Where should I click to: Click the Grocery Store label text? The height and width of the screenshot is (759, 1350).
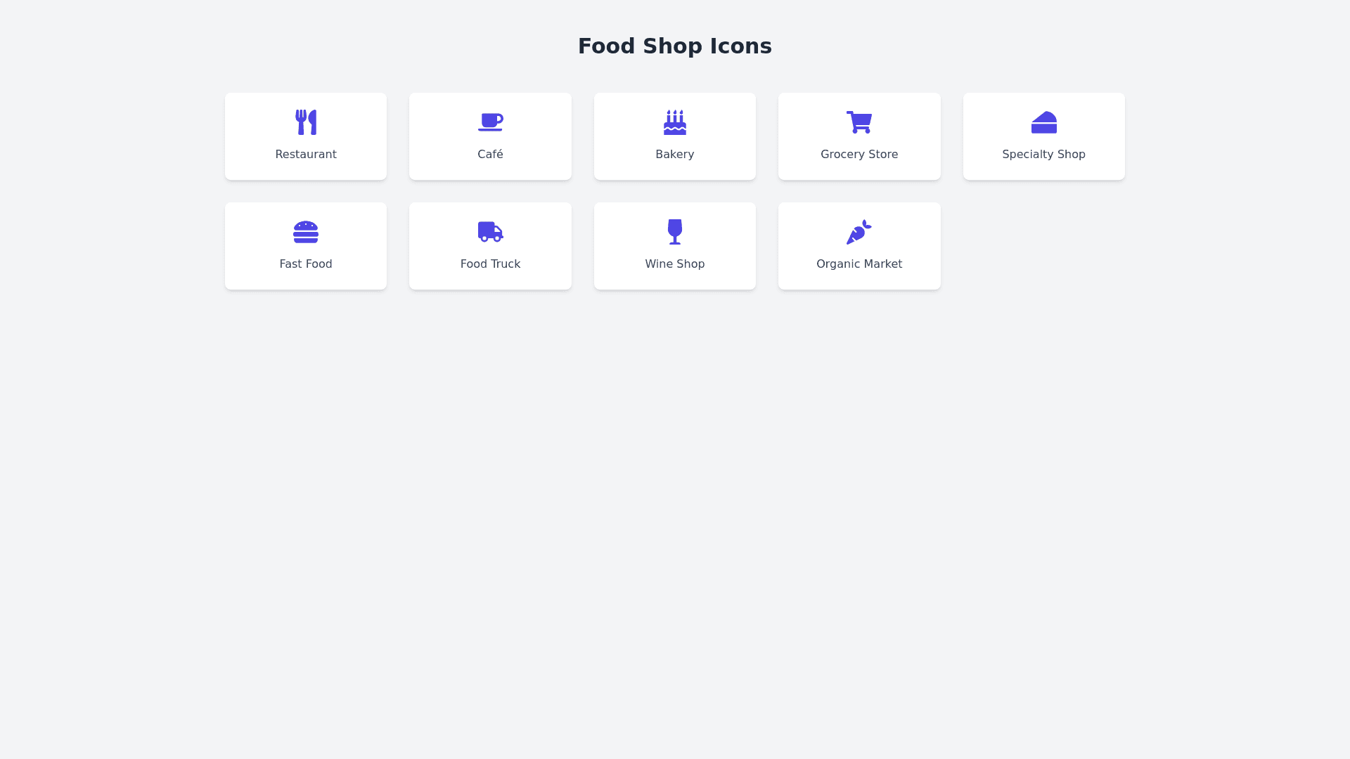pyautogui.click(x=859, y=154)
